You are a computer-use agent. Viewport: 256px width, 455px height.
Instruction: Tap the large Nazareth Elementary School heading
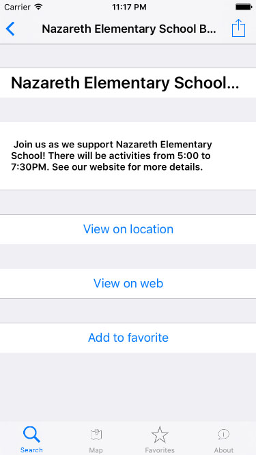(x=125, y=83)
